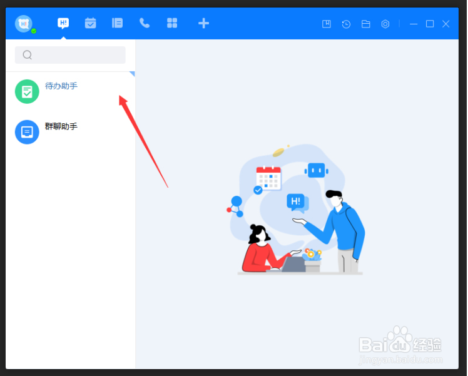Screen dimensions: 468x376
Task: Maximize the window
Action: (430, 24)
